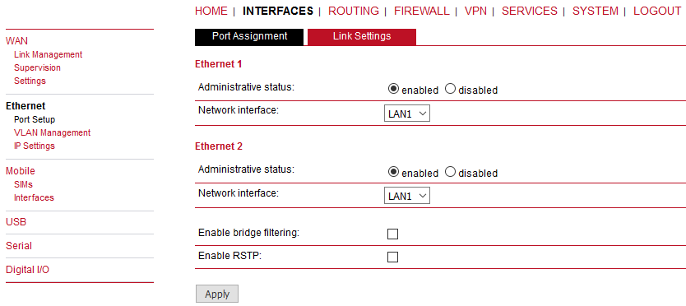Click LOGOUT in top navigation

(657, 11)
